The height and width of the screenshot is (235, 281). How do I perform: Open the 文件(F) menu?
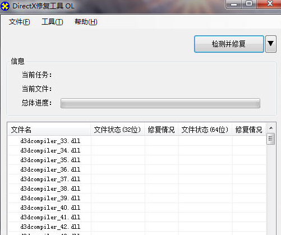click(20, 22)
